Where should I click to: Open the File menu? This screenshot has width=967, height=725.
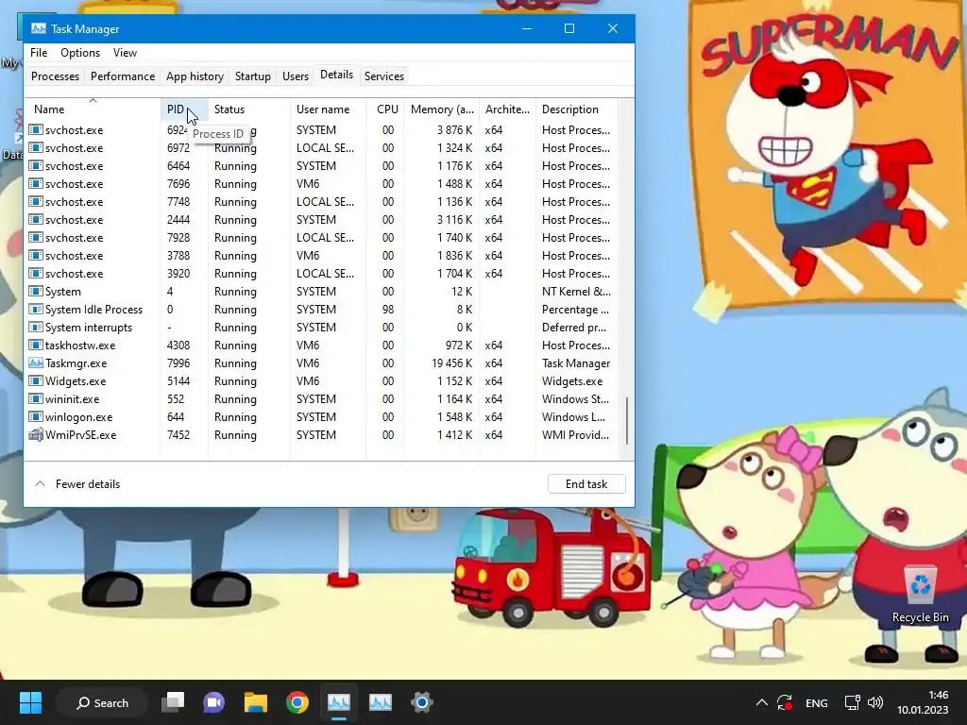pos(39,53)
